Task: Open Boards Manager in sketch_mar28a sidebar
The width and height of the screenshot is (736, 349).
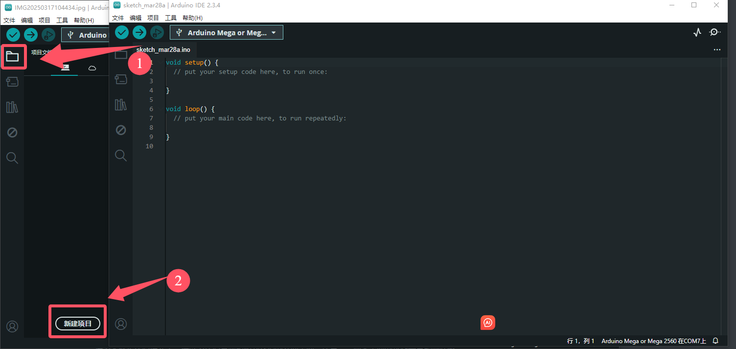Action: coord(121,79)
